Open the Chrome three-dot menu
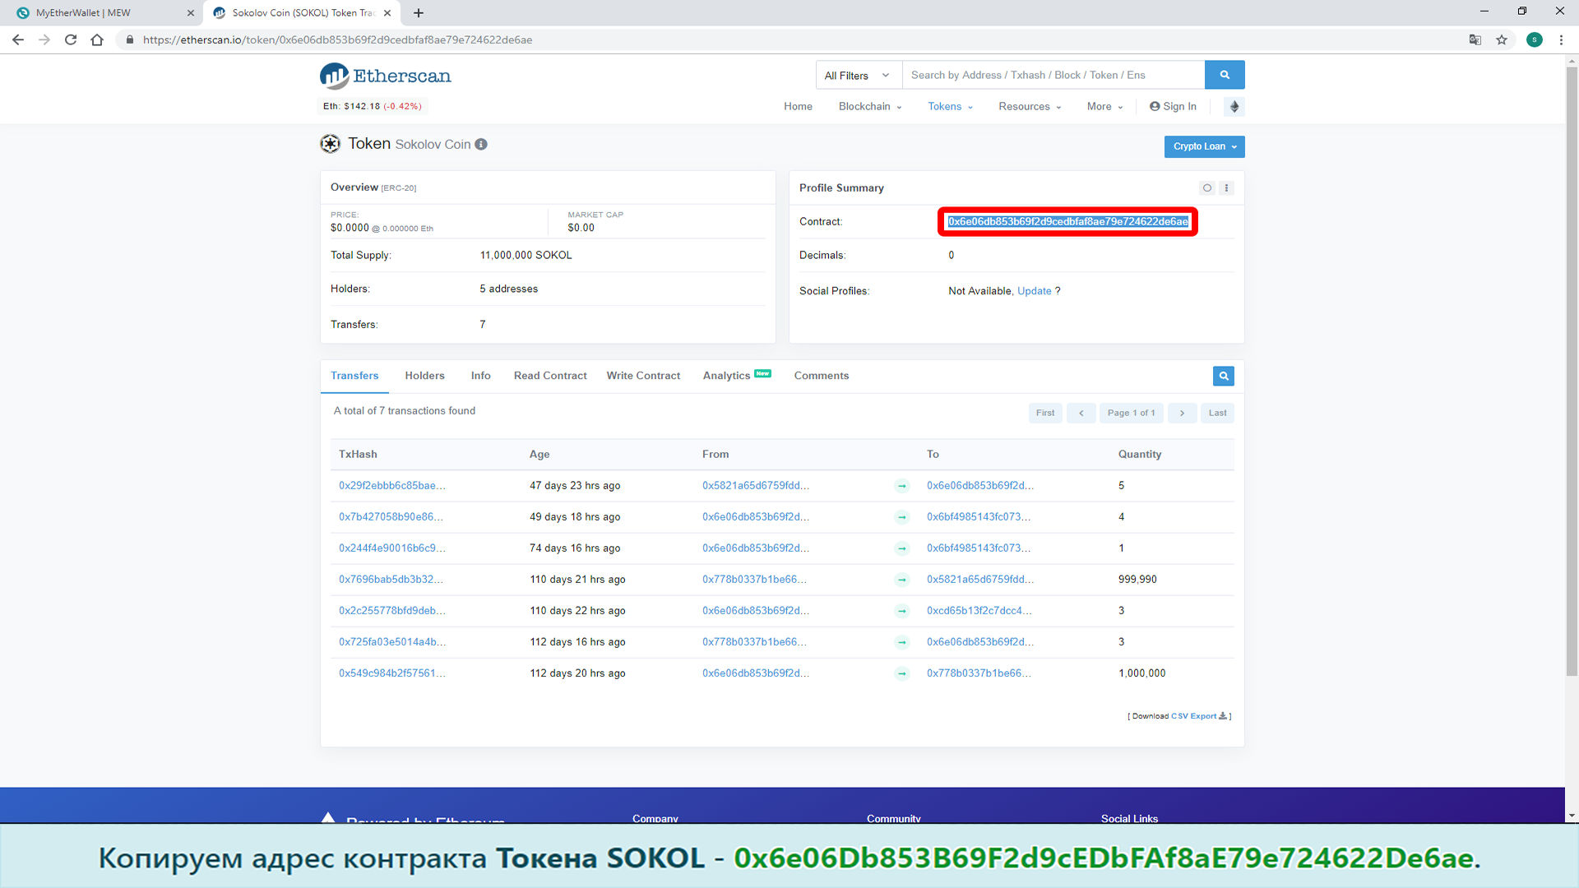Screen dimensions: 1579x888 coord(1561,39)
